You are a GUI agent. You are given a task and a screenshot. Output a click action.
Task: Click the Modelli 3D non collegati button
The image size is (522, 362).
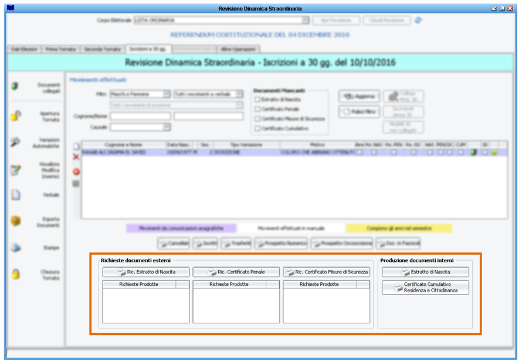pyautogui.click(x=403, y=127)
